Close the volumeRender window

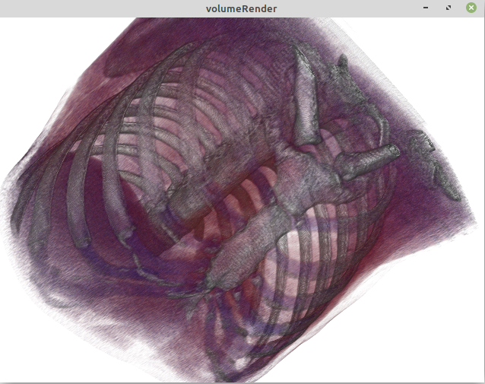[x=471, y=8]
